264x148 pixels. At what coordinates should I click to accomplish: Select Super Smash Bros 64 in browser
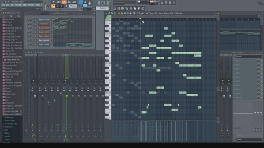click(x=13, y=62)
